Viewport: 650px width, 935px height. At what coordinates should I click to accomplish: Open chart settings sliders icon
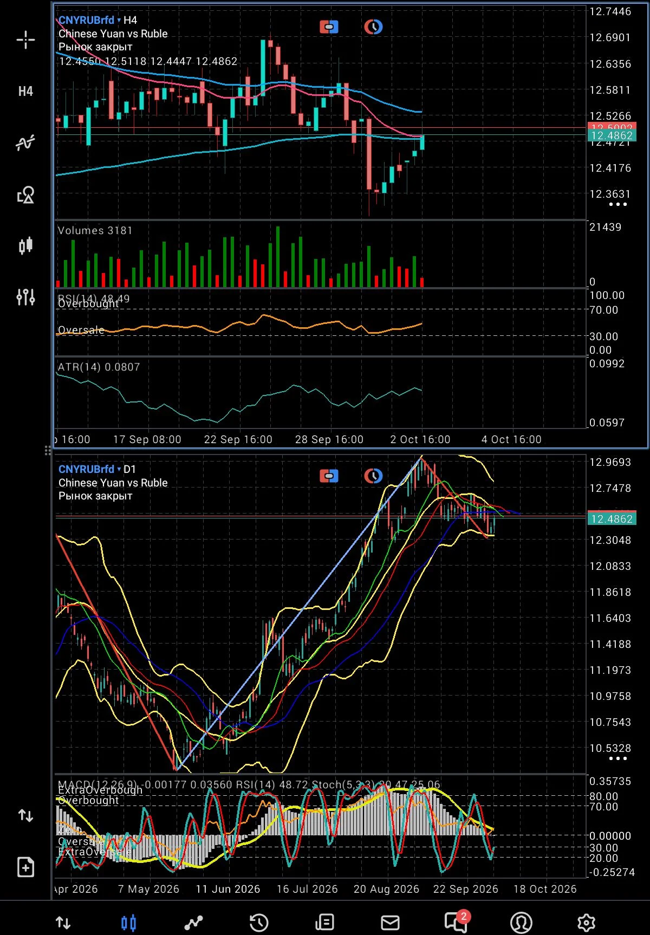click(25, 297)
